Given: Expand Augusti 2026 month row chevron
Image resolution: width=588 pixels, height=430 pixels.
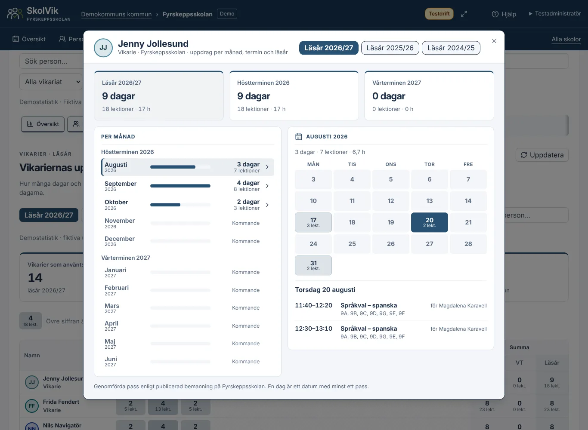Looking at the screenshot, I should point(267,167).
